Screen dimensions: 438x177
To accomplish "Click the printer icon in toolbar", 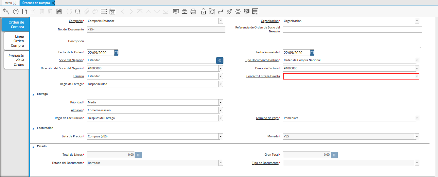I will pyautogui.click(x=193, y=11).
